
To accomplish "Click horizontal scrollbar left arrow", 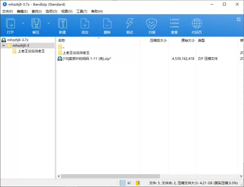I will tap(59, 176).
